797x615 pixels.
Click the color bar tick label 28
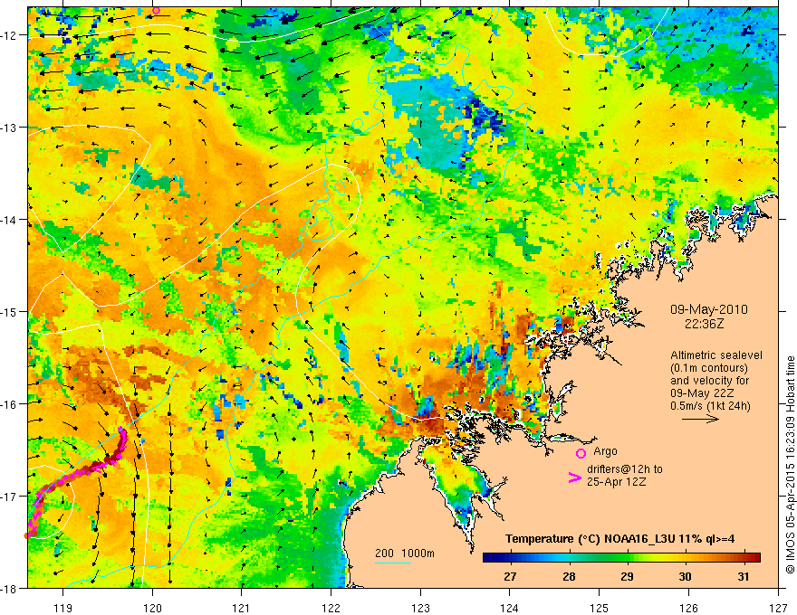click(569, 576)
